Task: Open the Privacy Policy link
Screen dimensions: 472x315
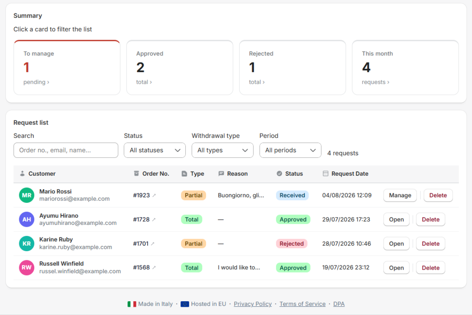Action: [x=253, y=304]
